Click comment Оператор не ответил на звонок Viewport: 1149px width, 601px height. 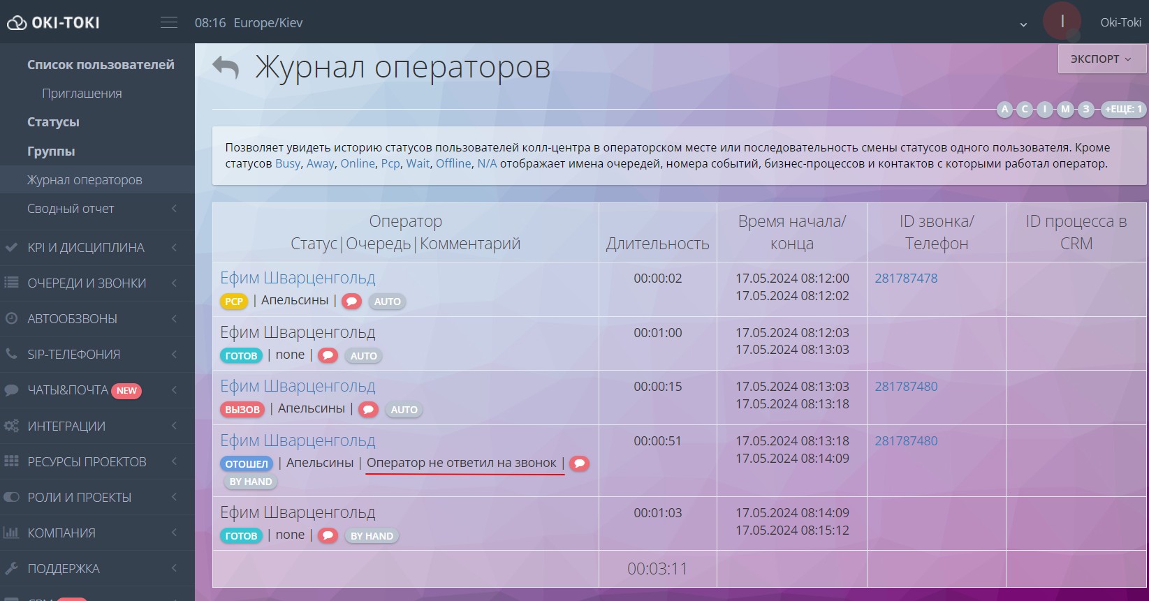[462, 463]
